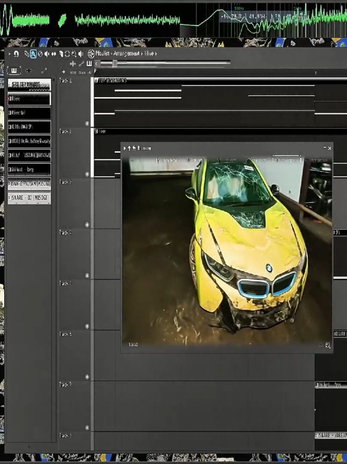This screenshot has height=464, width=347.
Task: Open the magnet snap settings dropdown
Action: coord(16,54)
